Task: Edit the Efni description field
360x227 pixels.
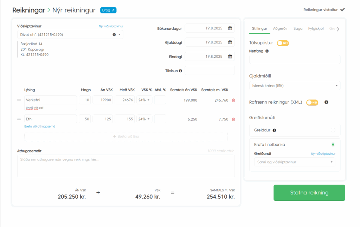Action: 51,119
